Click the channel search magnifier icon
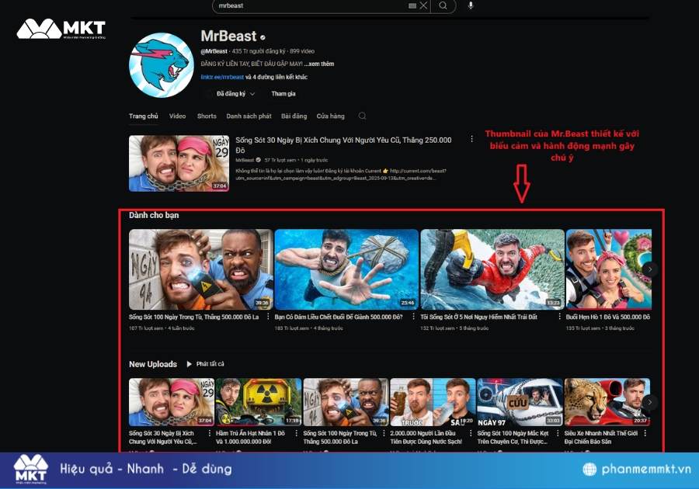 click(x=363, y=116)
